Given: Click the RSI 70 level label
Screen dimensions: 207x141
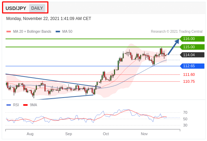Looking at the screenshot, I should coord(185,112).
